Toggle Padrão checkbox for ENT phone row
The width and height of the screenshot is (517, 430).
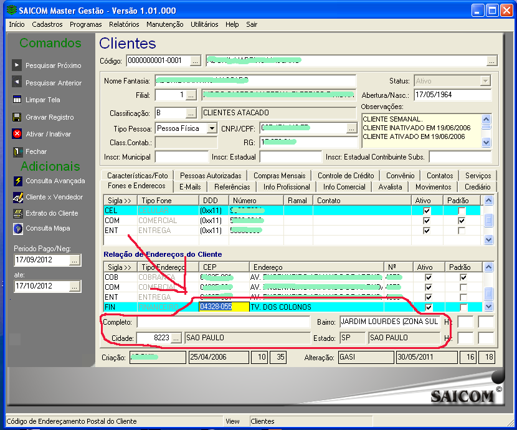pyautogui.click(x=462, y=231)
